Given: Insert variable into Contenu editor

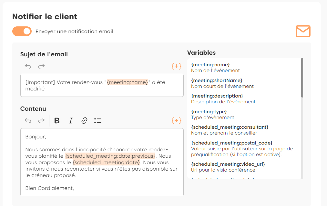Looking at the screenshot, I should [x=176, y=121].
